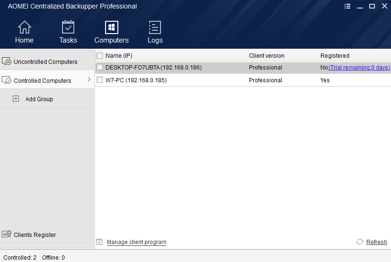The height and width of the screenshot is (262, 391).
Task: Click the menu list icon in title bar
Action: (347, 6)
